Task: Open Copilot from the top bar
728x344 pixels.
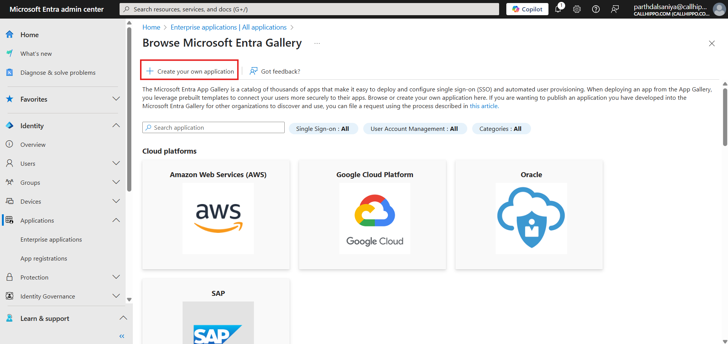Action: click(527, 9)
